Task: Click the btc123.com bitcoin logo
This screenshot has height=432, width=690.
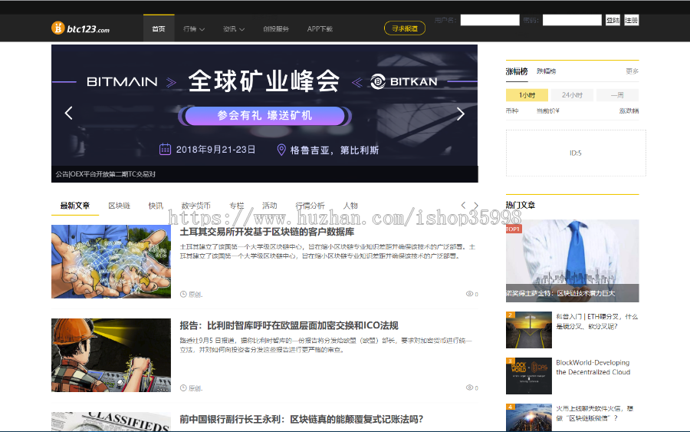Action: [x=80, y=28]
